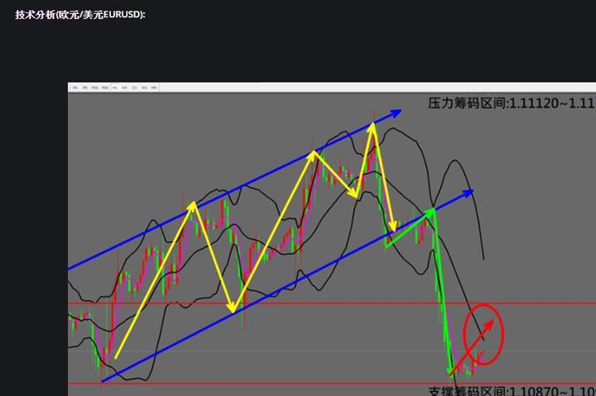This screenshot has height=396, width=596.
Task: Select the H1 timeframe button
Action: [x=115, y=88]
